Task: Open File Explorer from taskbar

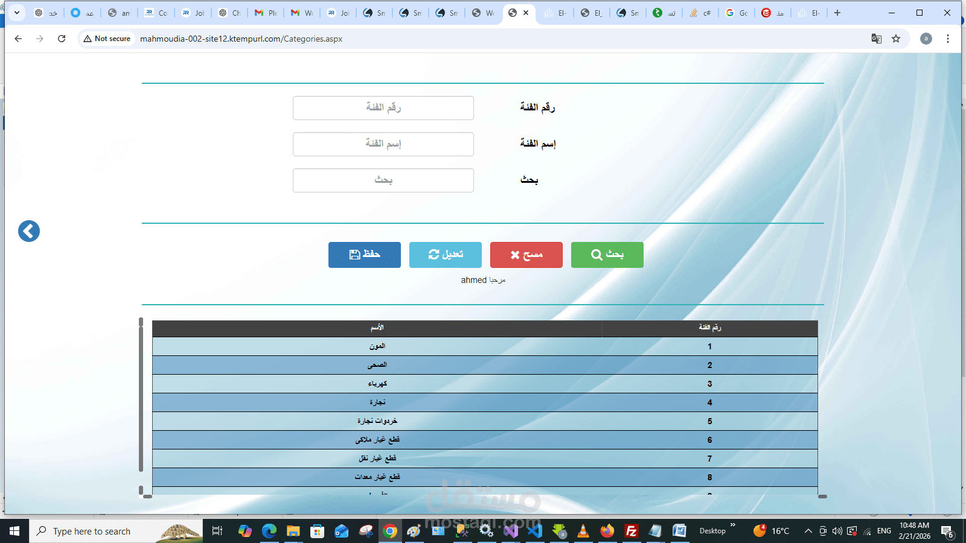Action: click(x=293, y=531)
